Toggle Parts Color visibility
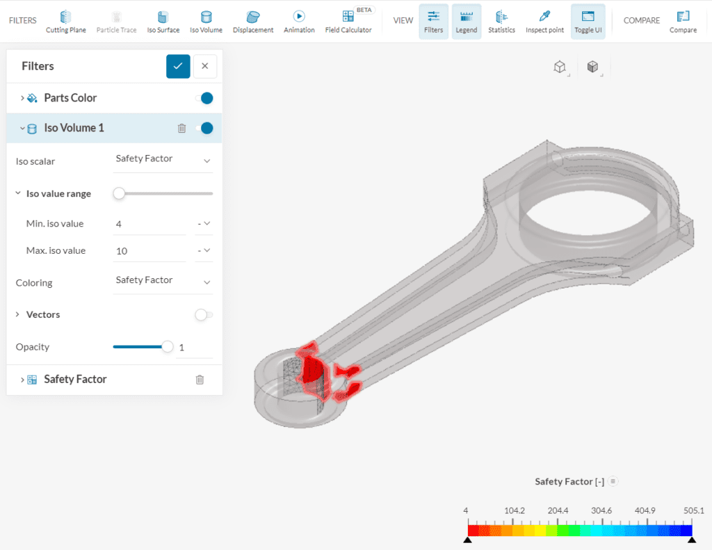Viewport: 712px width, 550px height. point(207,97)
